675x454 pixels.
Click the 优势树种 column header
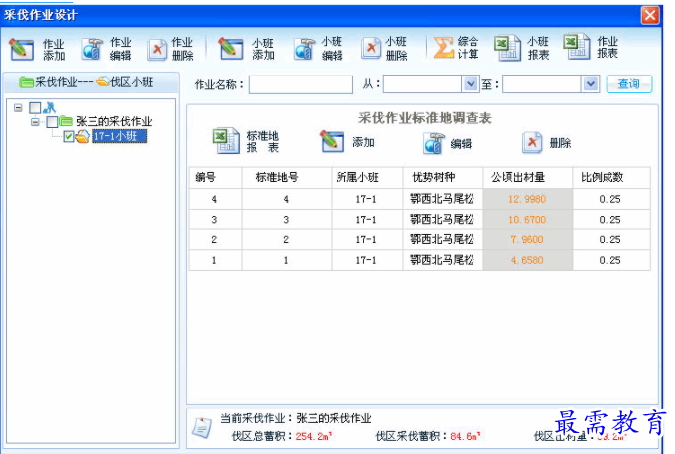pyautogui.click(x=443, y=177)
